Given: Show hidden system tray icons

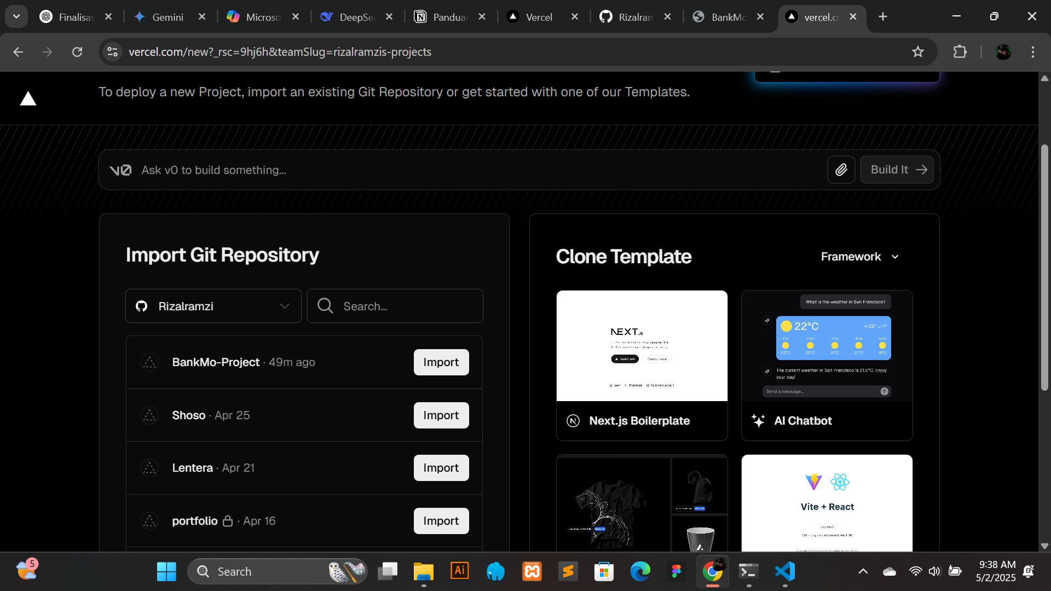Looking at the screenshot, I should click(863, 571).
